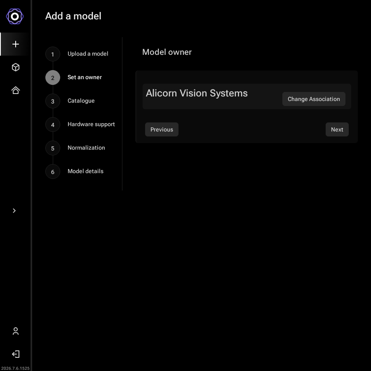This screenshot has height=371, width=371.
Task: Go to Set an owner step label
Action: 85,77
